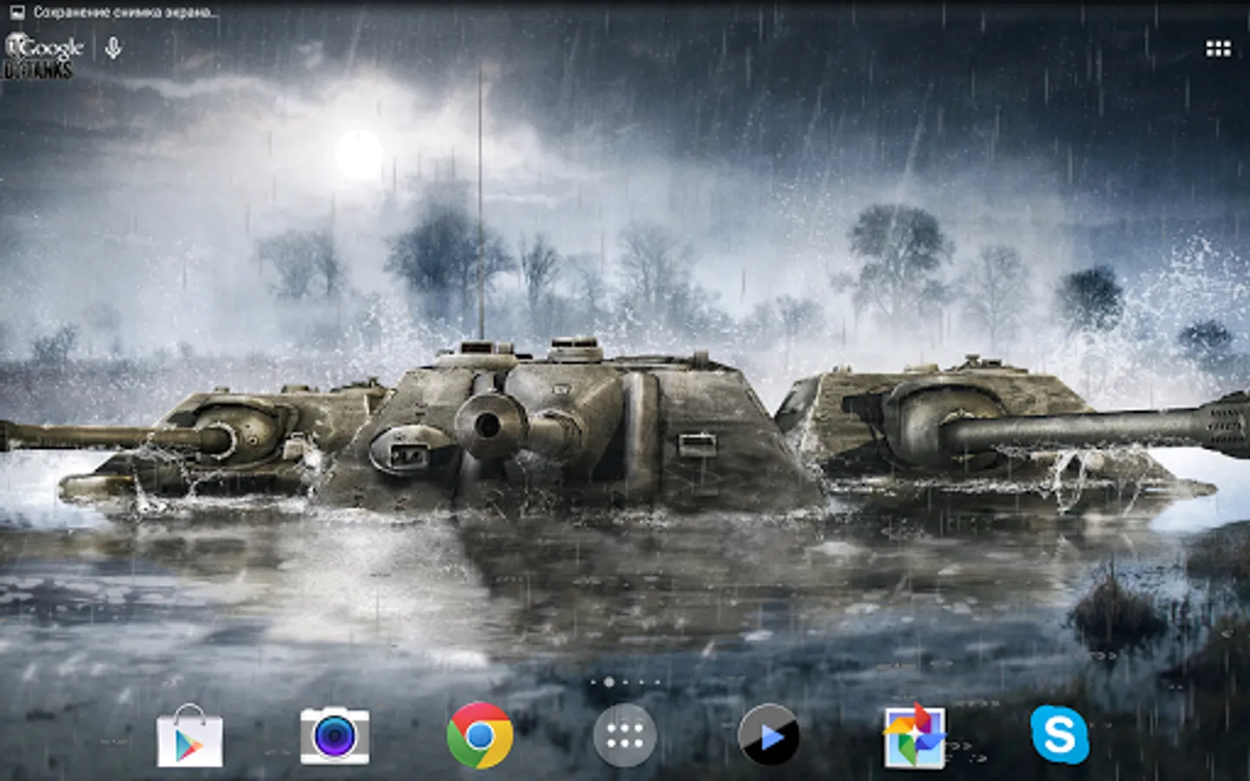Launch the video player app with play triangle
1250x781 pixels.
769,736
